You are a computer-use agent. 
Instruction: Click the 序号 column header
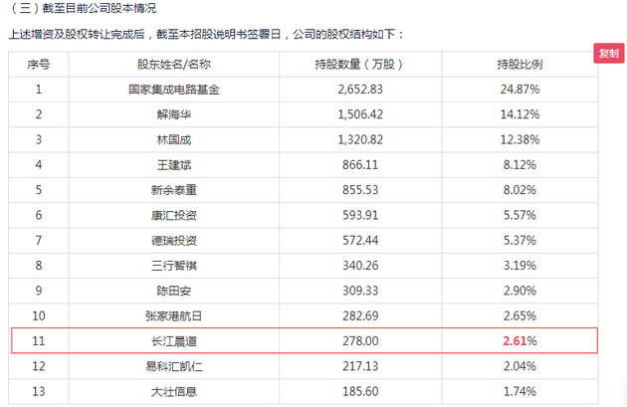pos(39,65)
